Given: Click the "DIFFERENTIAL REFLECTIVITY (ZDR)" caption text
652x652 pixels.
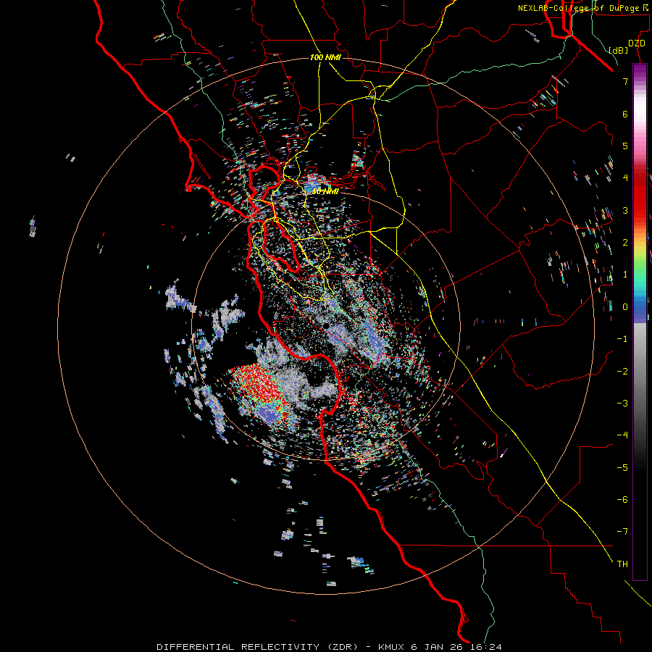Looking at the screenshot, I should pyautogui.click(x=256, y=647).
